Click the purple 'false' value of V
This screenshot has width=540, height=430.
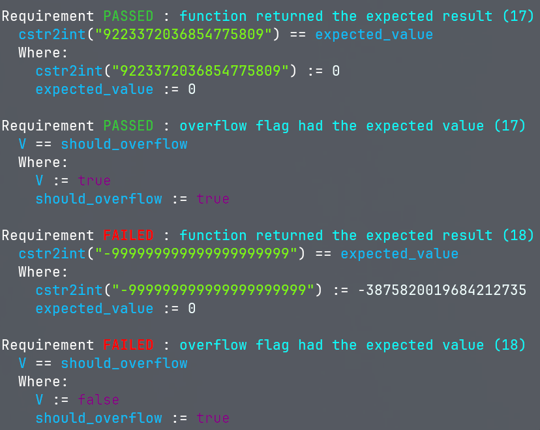(98, 399)
